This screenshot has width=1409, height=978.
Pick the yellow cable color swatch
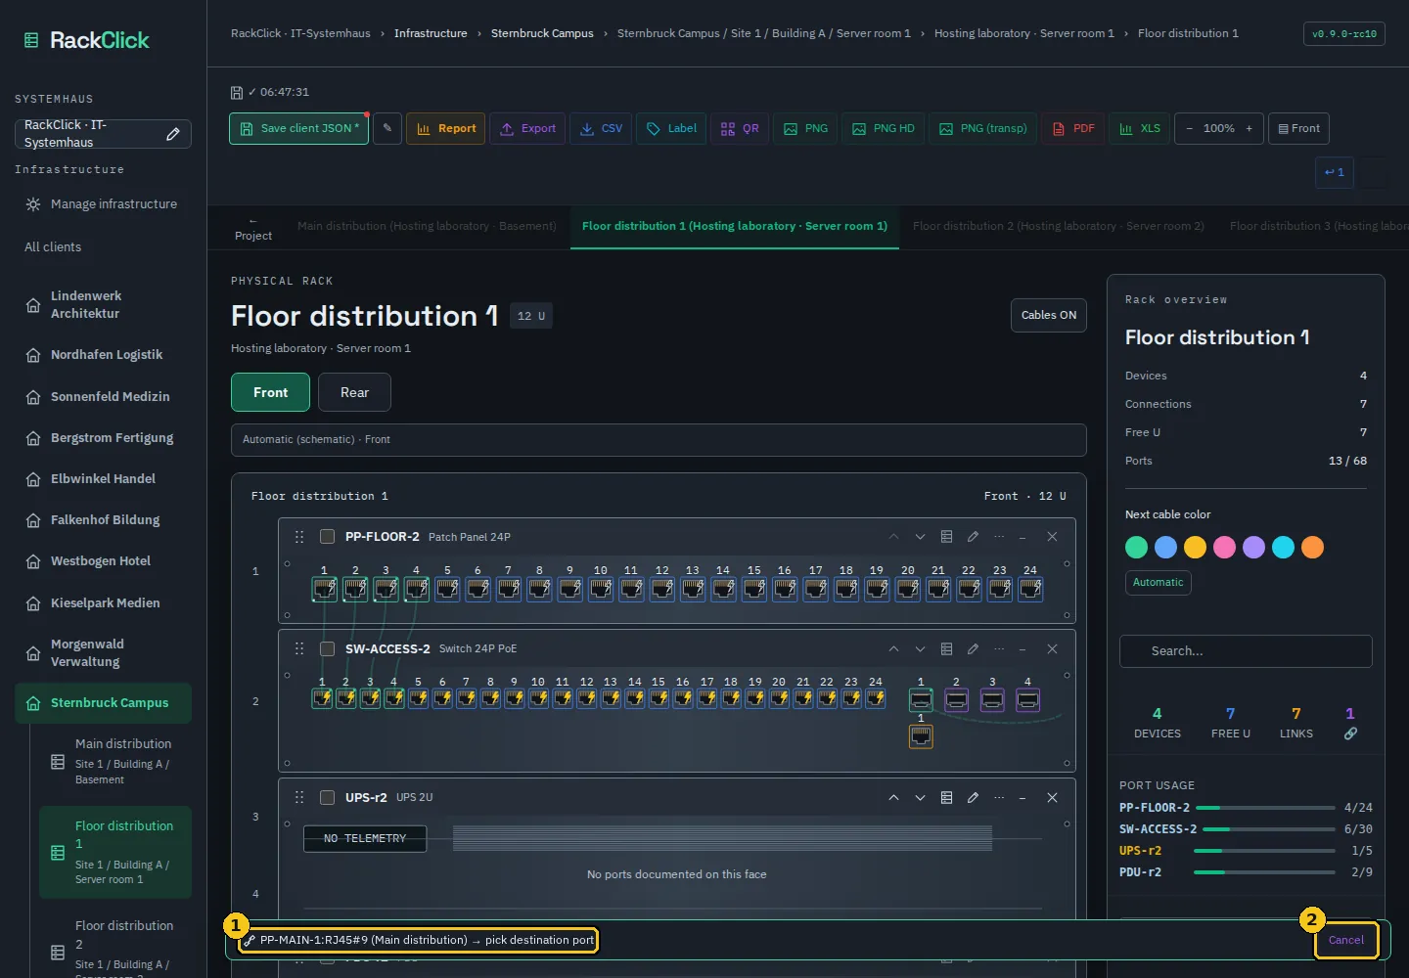[1195, 547]
